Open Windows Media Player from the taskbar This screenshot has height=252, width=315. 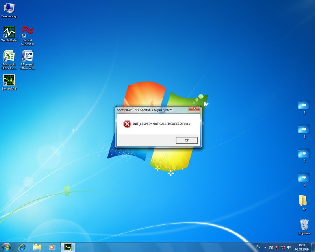tap(52, 247)
